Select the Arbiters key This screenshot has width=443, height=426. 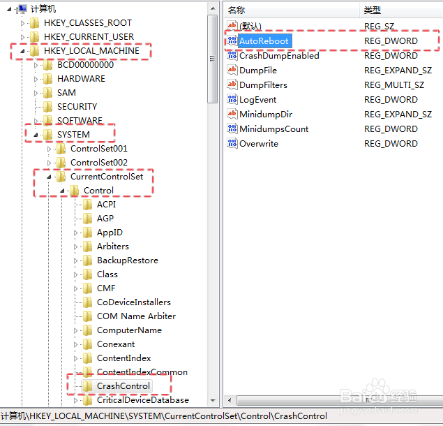tap(113, 247)
